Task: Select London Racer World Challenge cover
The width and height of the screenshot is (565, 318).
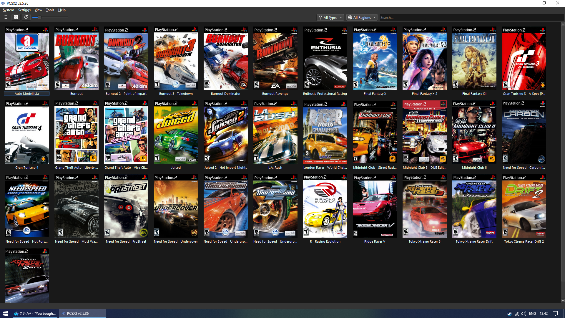Action: [325, 132]
